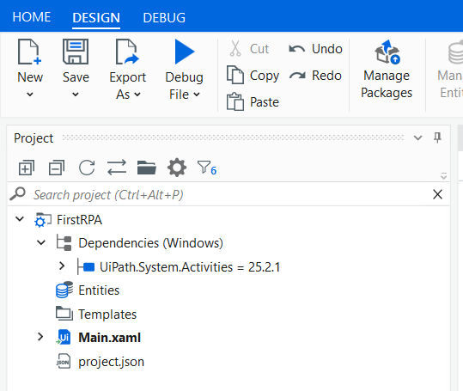Click the Manage Entities database icon
The width and height of the screenshot is (463, 391).
[x=455, y=52]
